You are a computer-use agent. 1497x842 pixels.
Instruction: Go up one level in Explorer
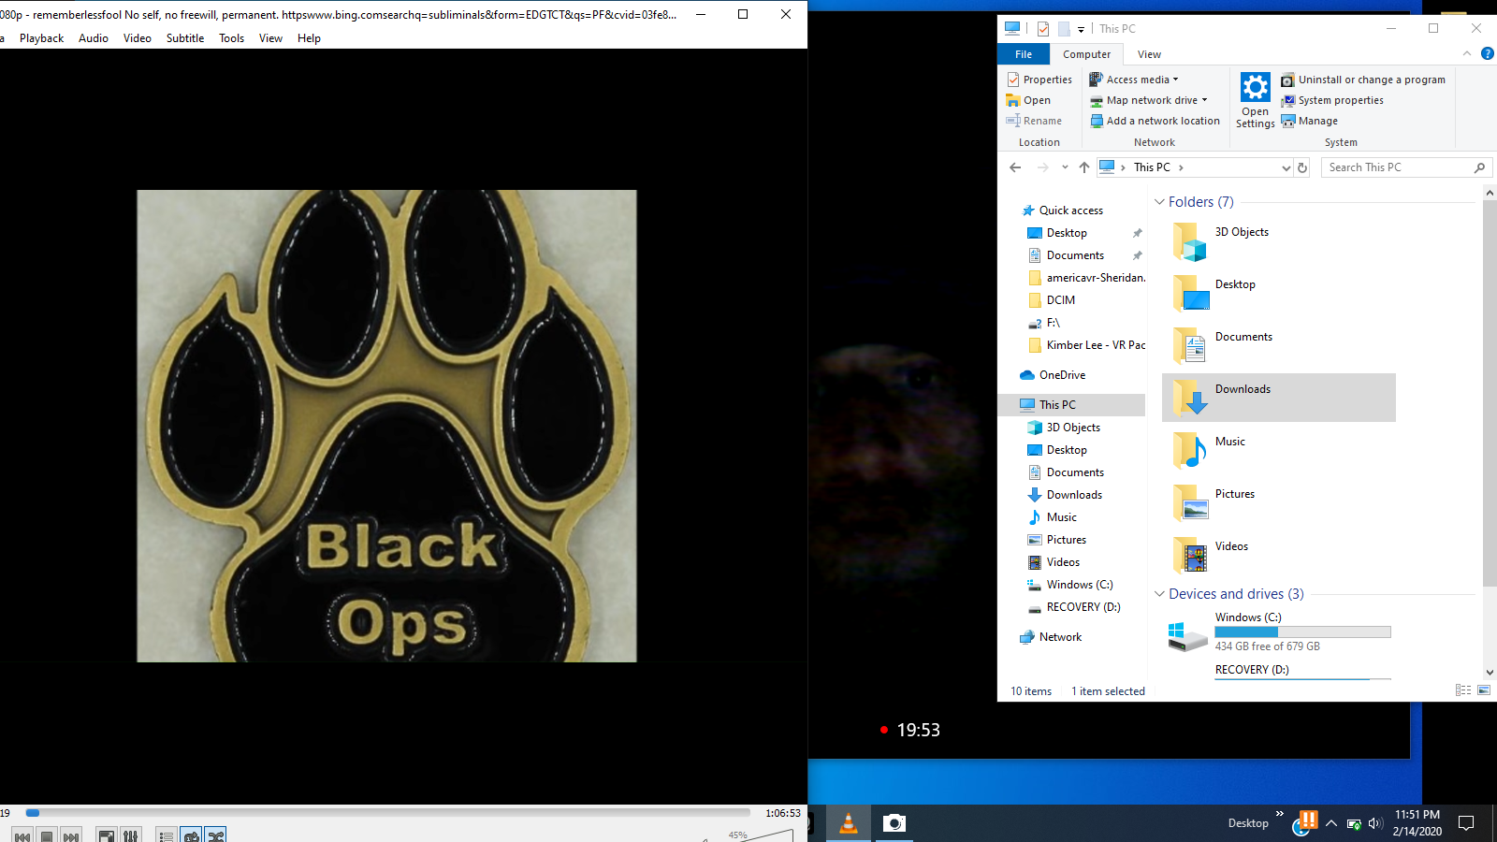point(1084,167)
